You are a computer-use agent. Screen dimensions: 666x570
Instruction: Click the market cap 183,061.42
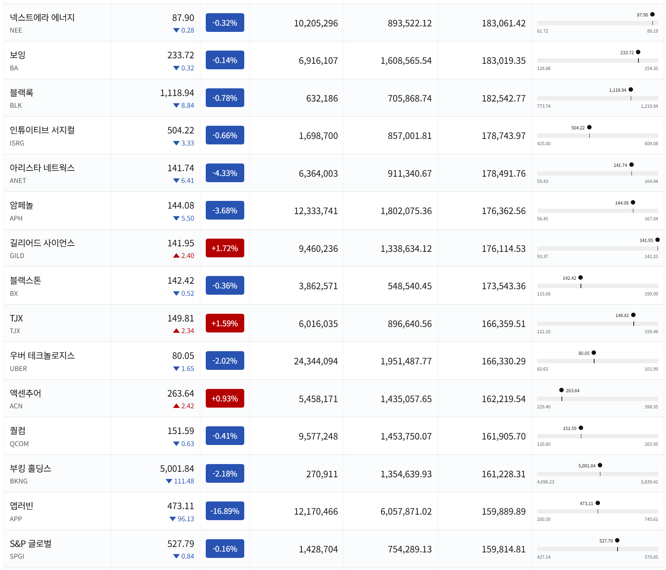coord(504,23)
